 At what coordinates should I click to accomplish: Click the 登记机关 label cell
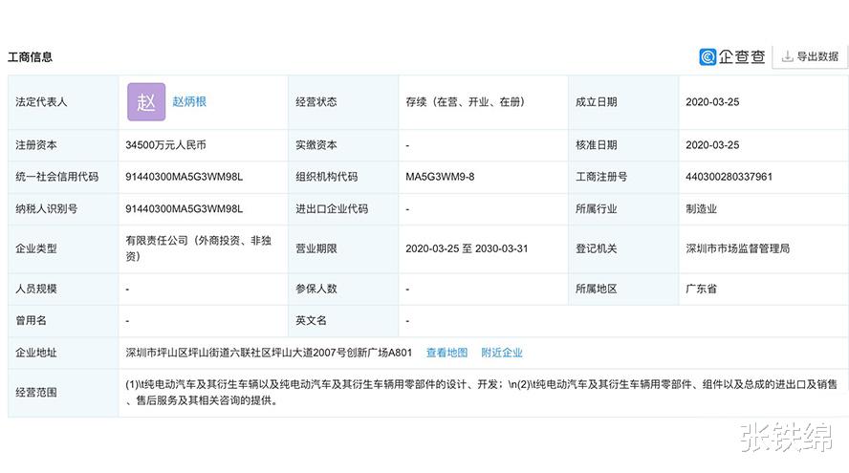point(623,248)
